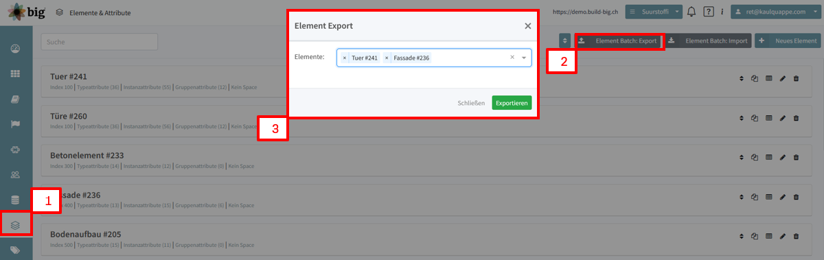824x260 pixels.
Task: Click Schließen to dismiss dialog
Action: 471,103
